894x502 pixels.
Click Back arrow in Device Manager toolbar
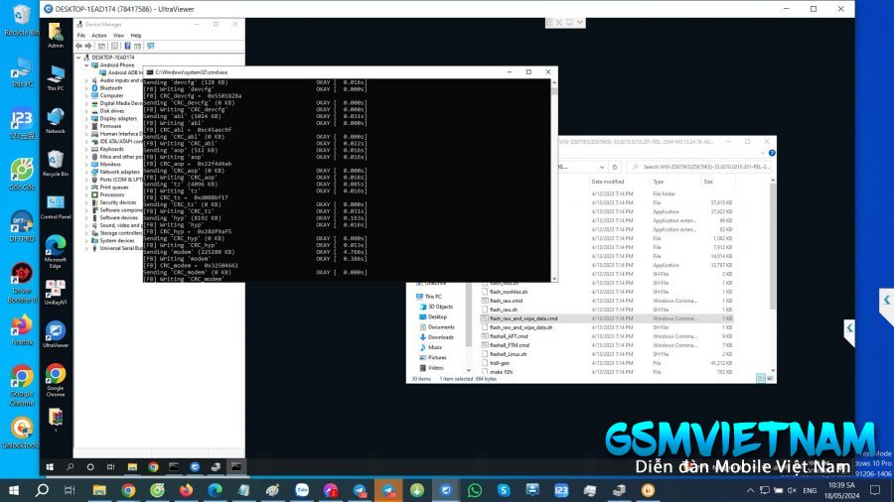coord(78,46)
